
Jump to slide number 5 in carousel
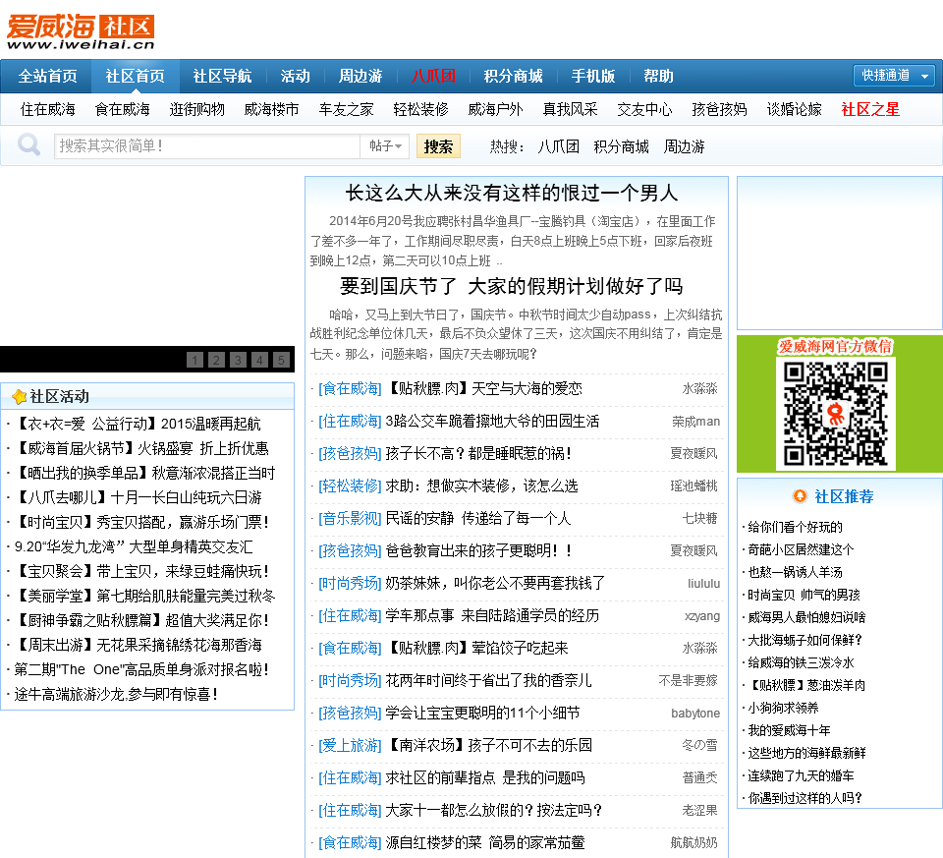[281, 360]
